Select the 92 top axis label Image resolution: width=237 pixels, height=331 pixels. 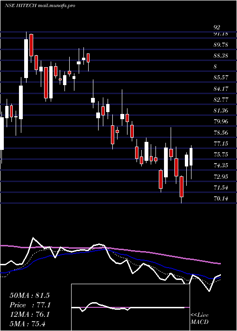[217, 27]
